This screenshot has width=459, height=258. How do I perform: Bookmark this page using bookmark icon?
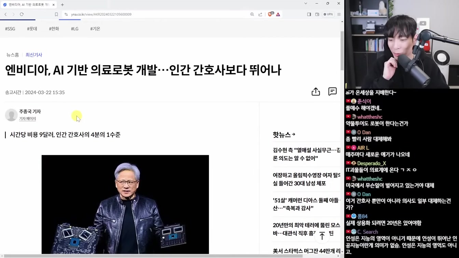click(x=56, y=14)
